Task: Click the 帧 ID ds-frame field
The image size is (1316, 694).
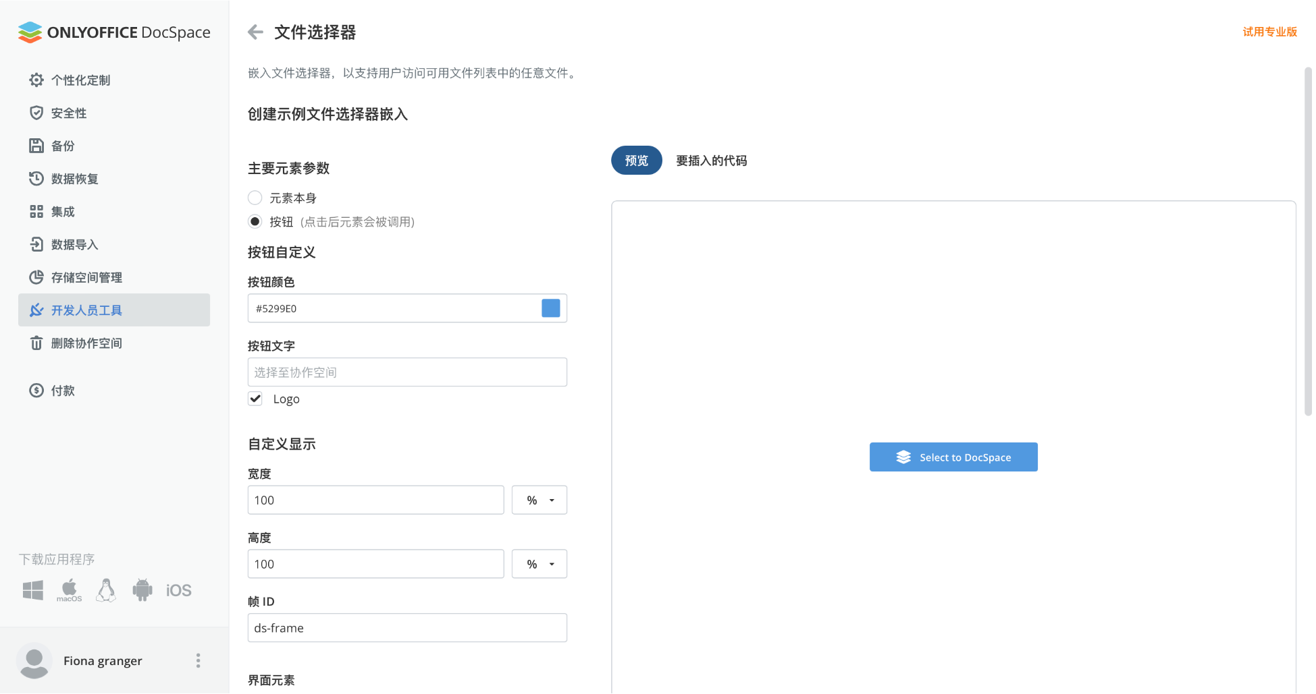Action: pyautogui.click(x=407, y=628)
